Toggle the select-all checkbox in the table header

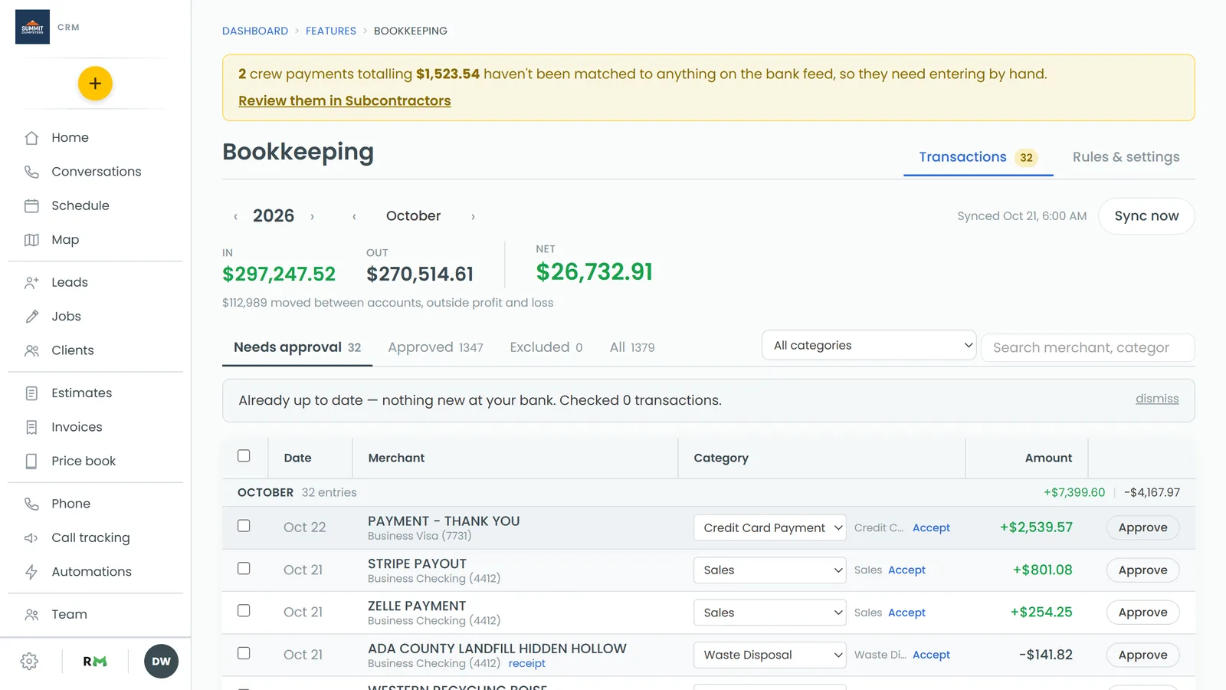pyautogui.click(x=244, y=456)
